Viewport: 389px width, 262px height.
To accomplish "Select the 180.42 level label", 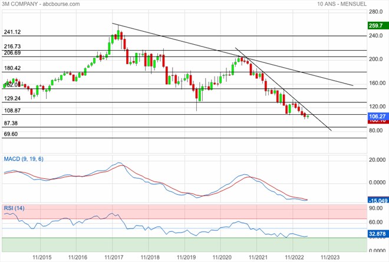I will click(12, 68).
